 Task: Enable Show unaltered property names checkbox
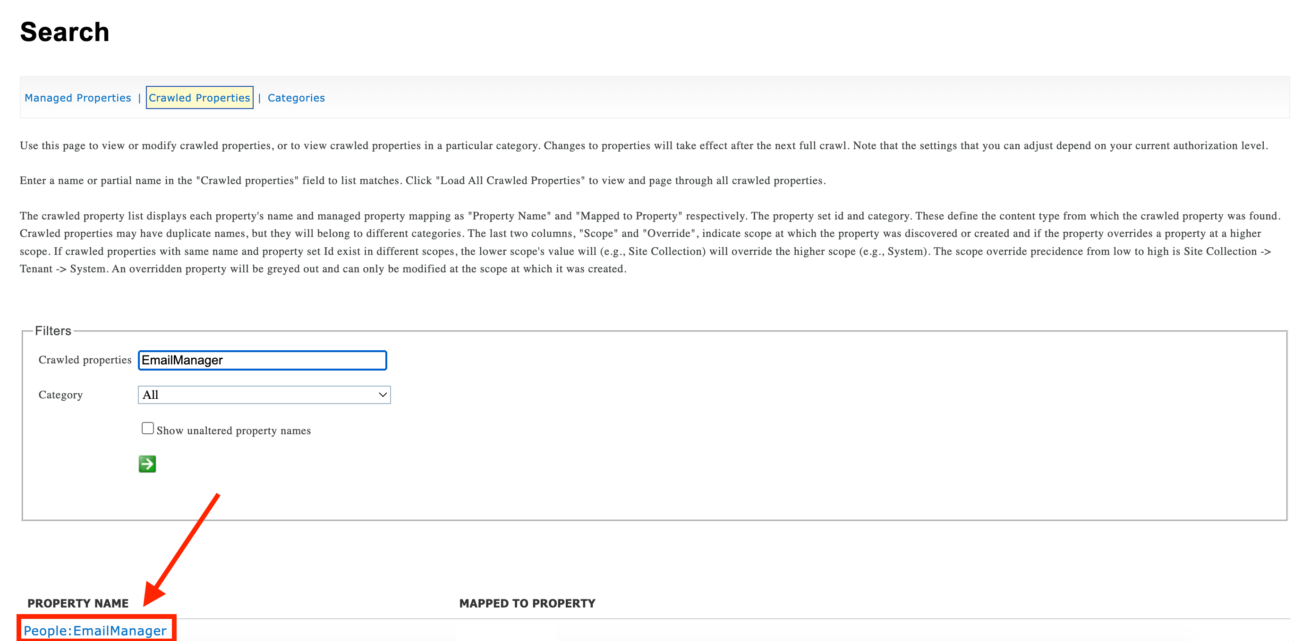pyautogui.click(x=148, y=428)
